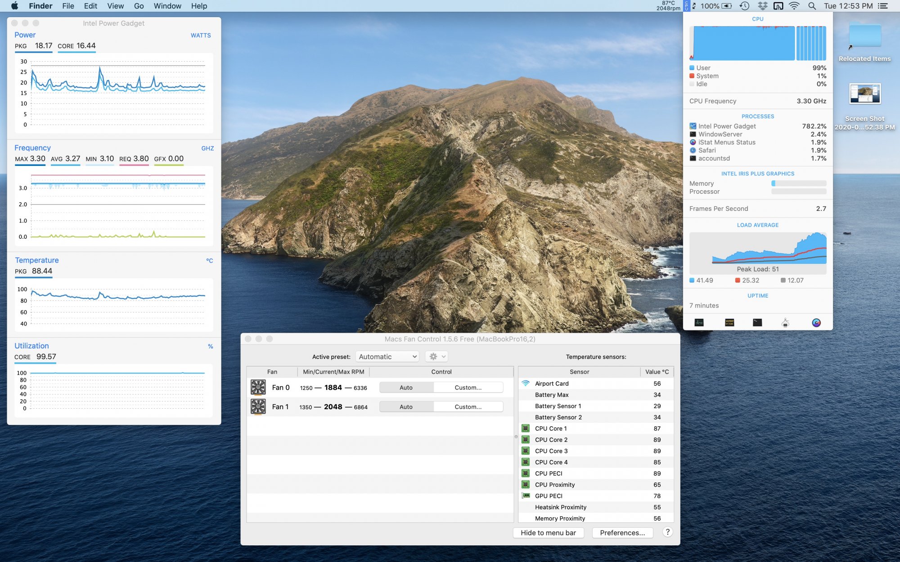
Task: Click Hide to menu bar button
Action: pyautogui.click(x=548, y=533)
